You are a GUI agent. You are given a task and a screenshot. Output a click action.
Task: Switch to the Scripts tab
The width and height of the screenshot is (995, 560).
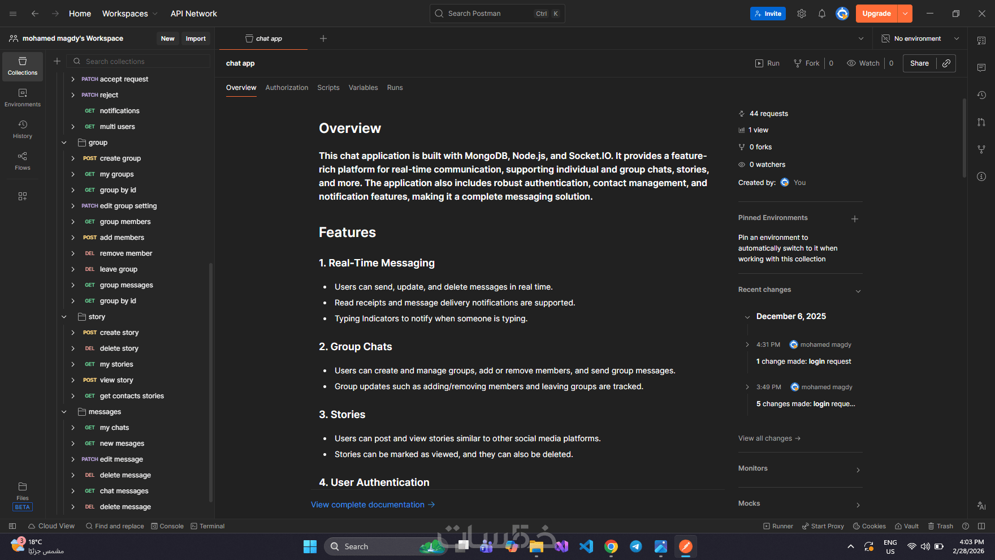(328, 88)
